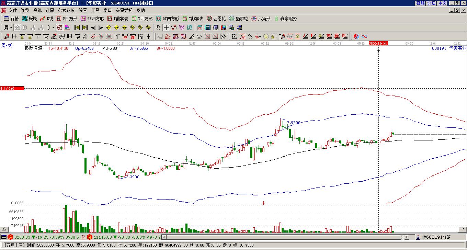The height and width of the screenshot is (250, 467).
Task: Jump to first bar with skip-start arrow
Action: [x=77, y=27]
